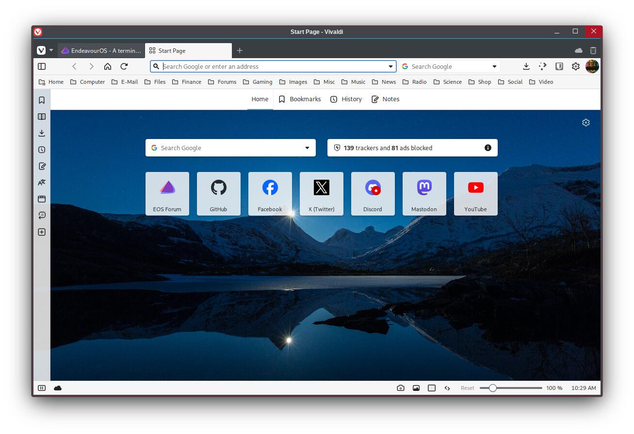
Task: Toggle the side panel visibility
Action: coord(42,66)
